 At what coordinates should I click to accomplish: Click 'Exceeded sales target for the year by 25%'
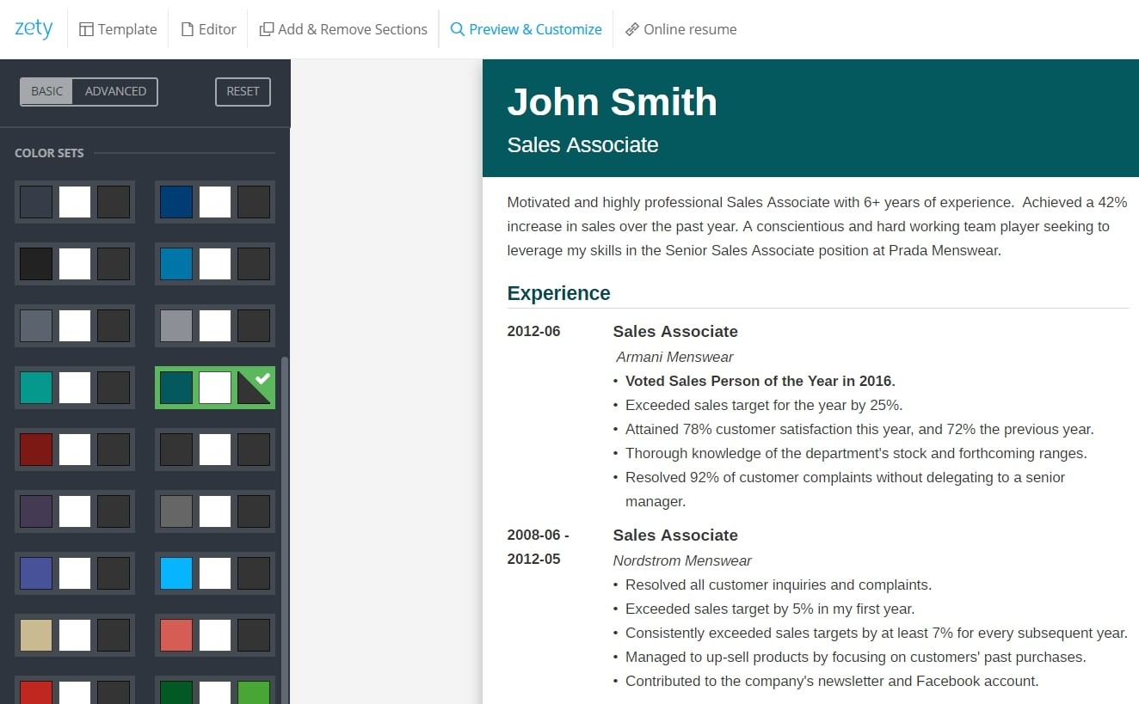(x=764, y=405)
